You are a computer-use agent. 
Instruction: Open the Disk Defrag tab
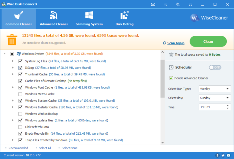[x=125, y=19]
